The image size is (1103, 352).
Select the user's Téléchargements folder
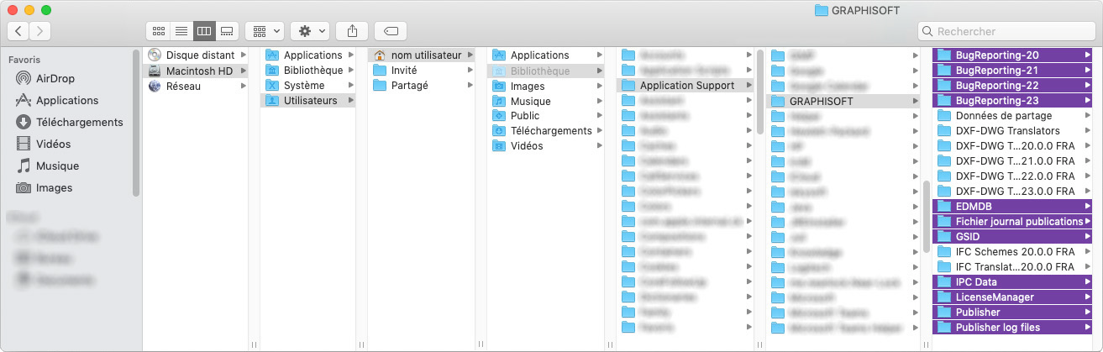(545, 131)
